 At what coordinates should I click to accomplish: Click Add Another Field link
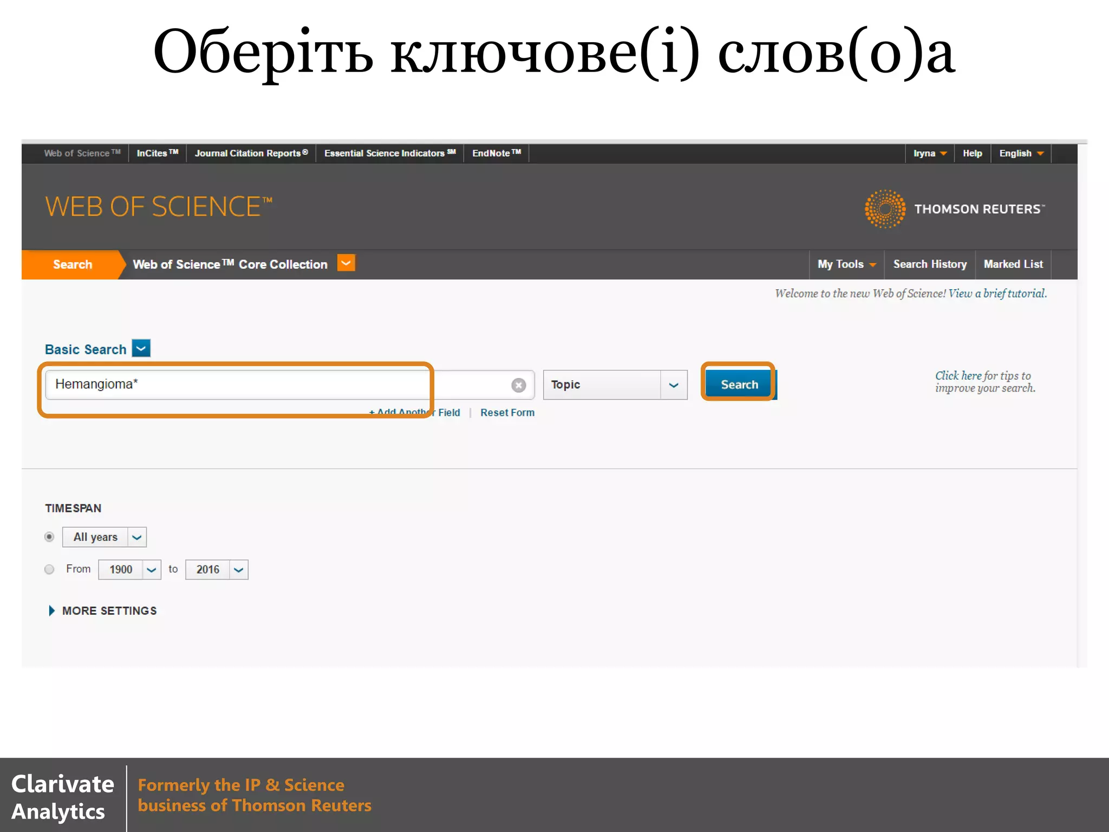pos(415,413)
